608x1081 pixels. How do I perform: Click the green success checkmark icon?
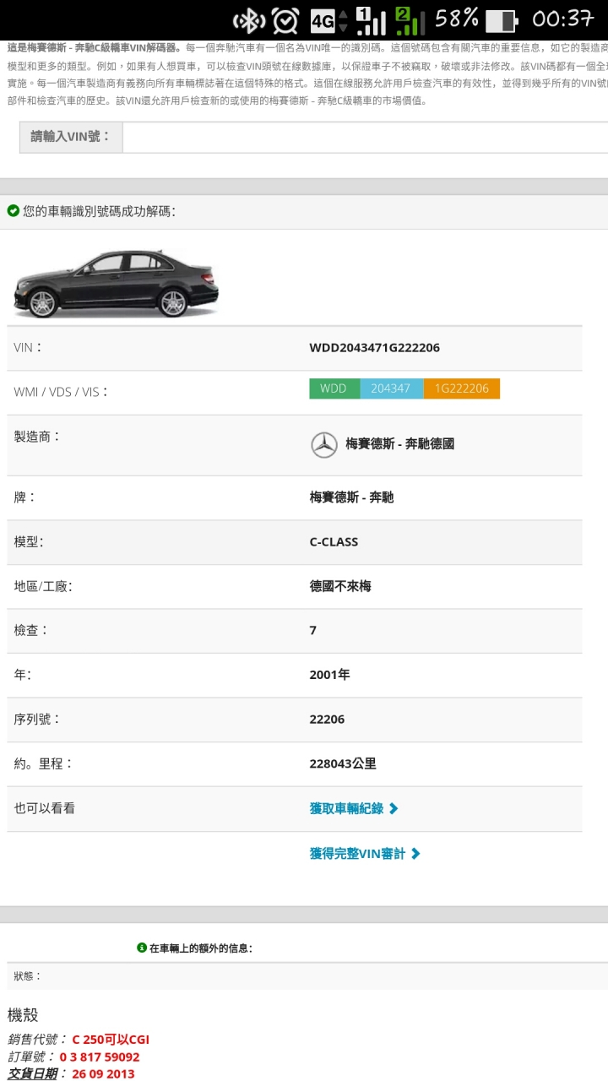tap(13, 211)
